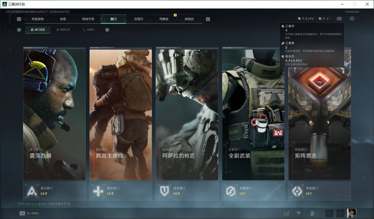
Task: Switch to the 改枪台 tab
Action: point(189,19)
